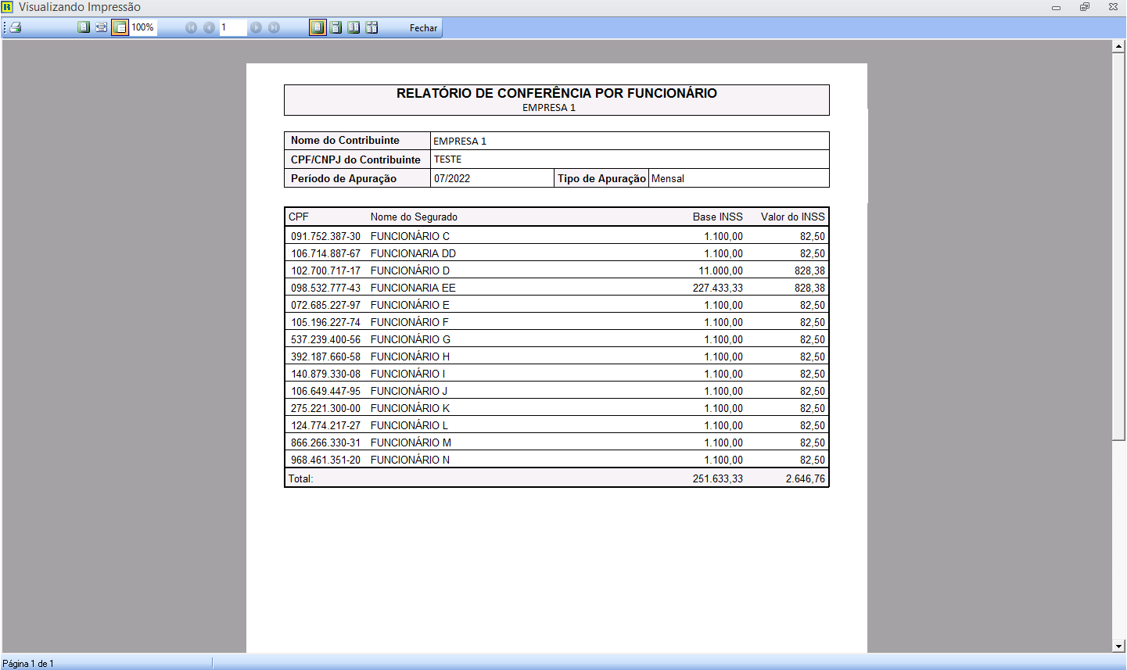Click the 100% zoom percentage field
This screenshot has width=1127, height=670.
coord(143,27)
